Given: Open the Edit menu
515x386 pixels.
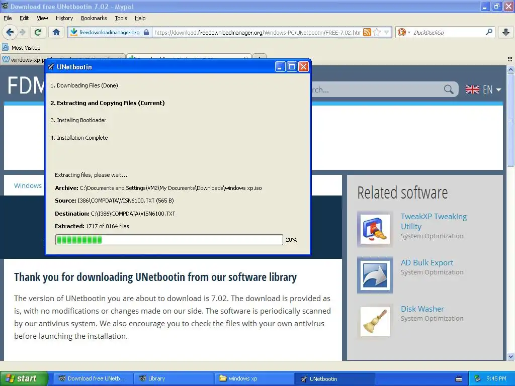Looking at the screenshot, I should click(24, 18).
